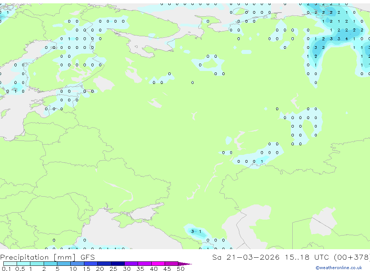
Task: Click the 40–45 mm magenta legend swatch
Action: (x=158, y=264)
